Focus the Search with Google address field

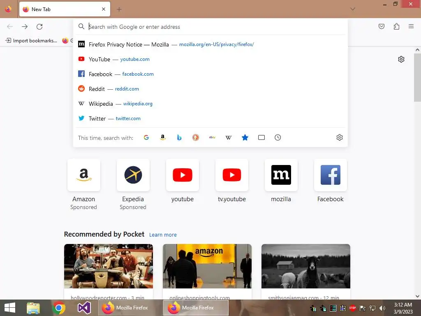(210, 27)
